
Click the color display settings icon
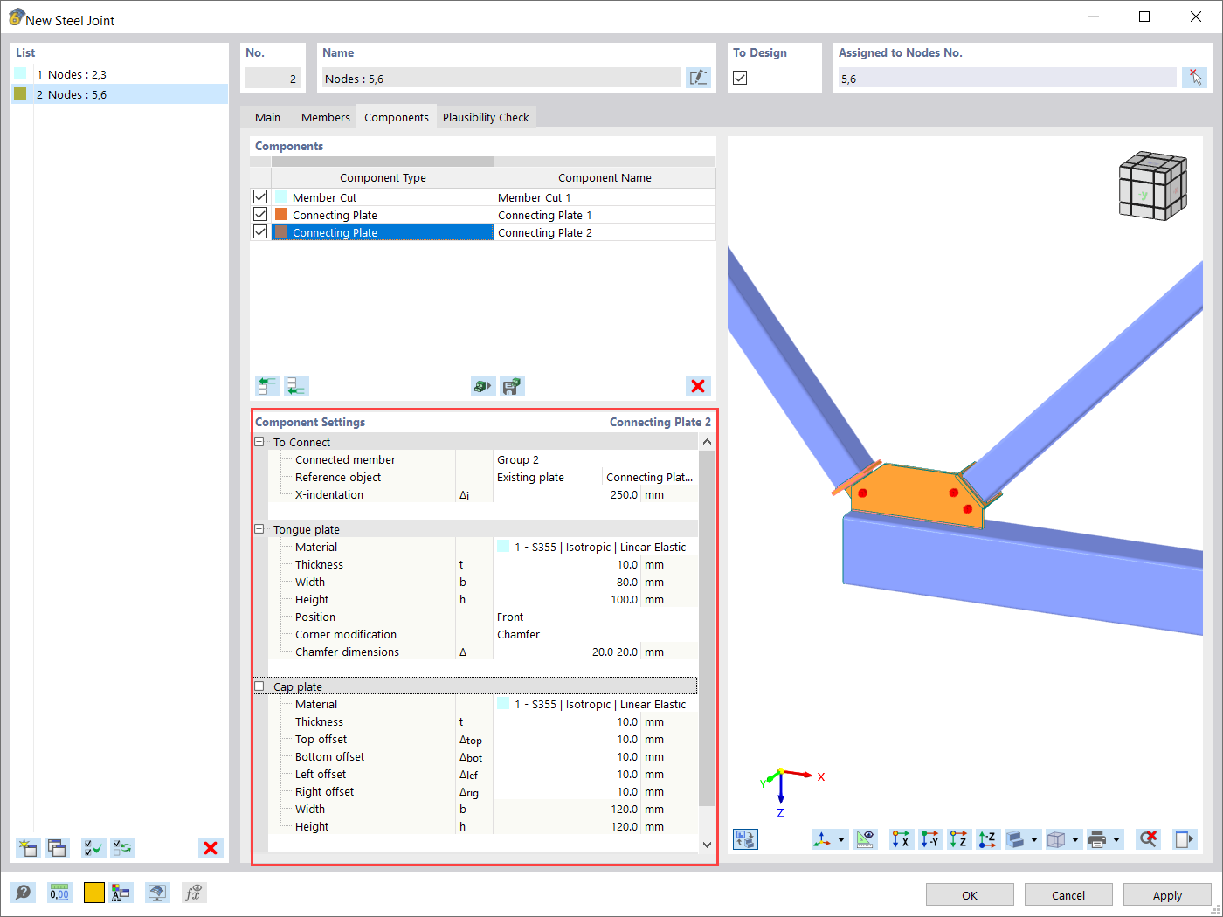(x=121, y=893)
